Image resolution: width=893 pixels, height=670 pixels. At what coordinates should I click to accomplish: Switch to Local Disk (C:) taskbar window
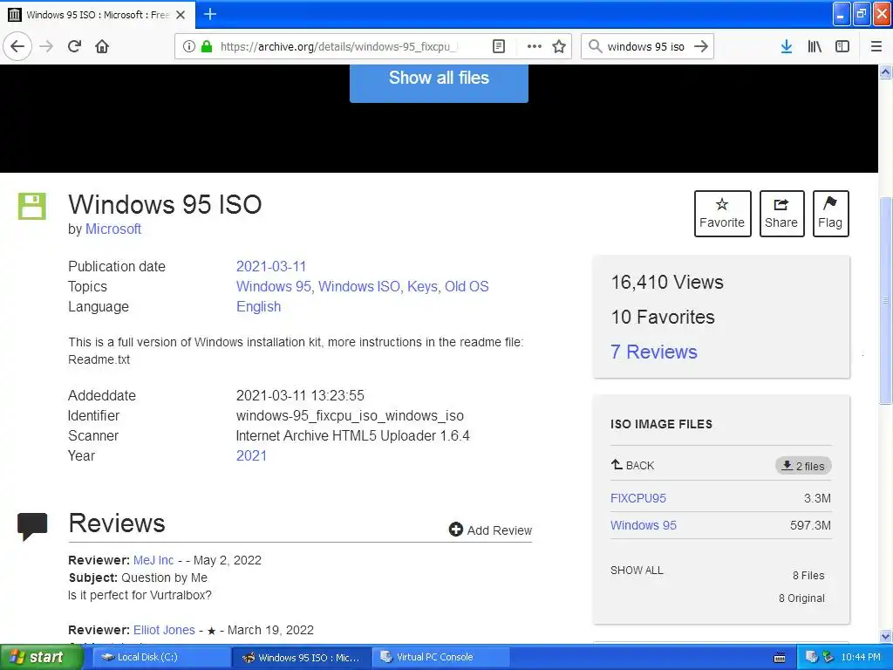[x=160, y=657]
